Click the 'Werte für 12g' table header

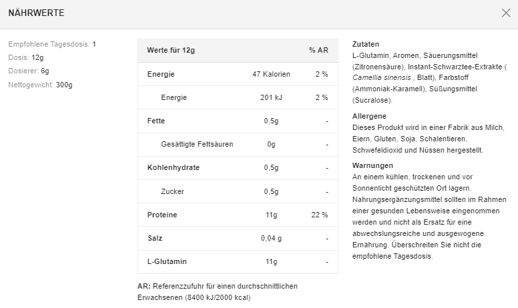point(172,51)
